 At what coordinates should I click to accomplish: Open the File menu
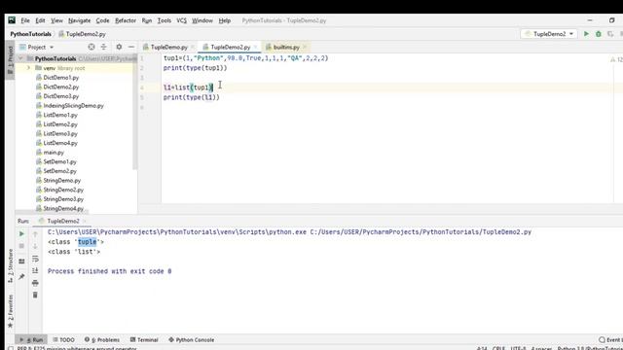click(x=25, y=20)
